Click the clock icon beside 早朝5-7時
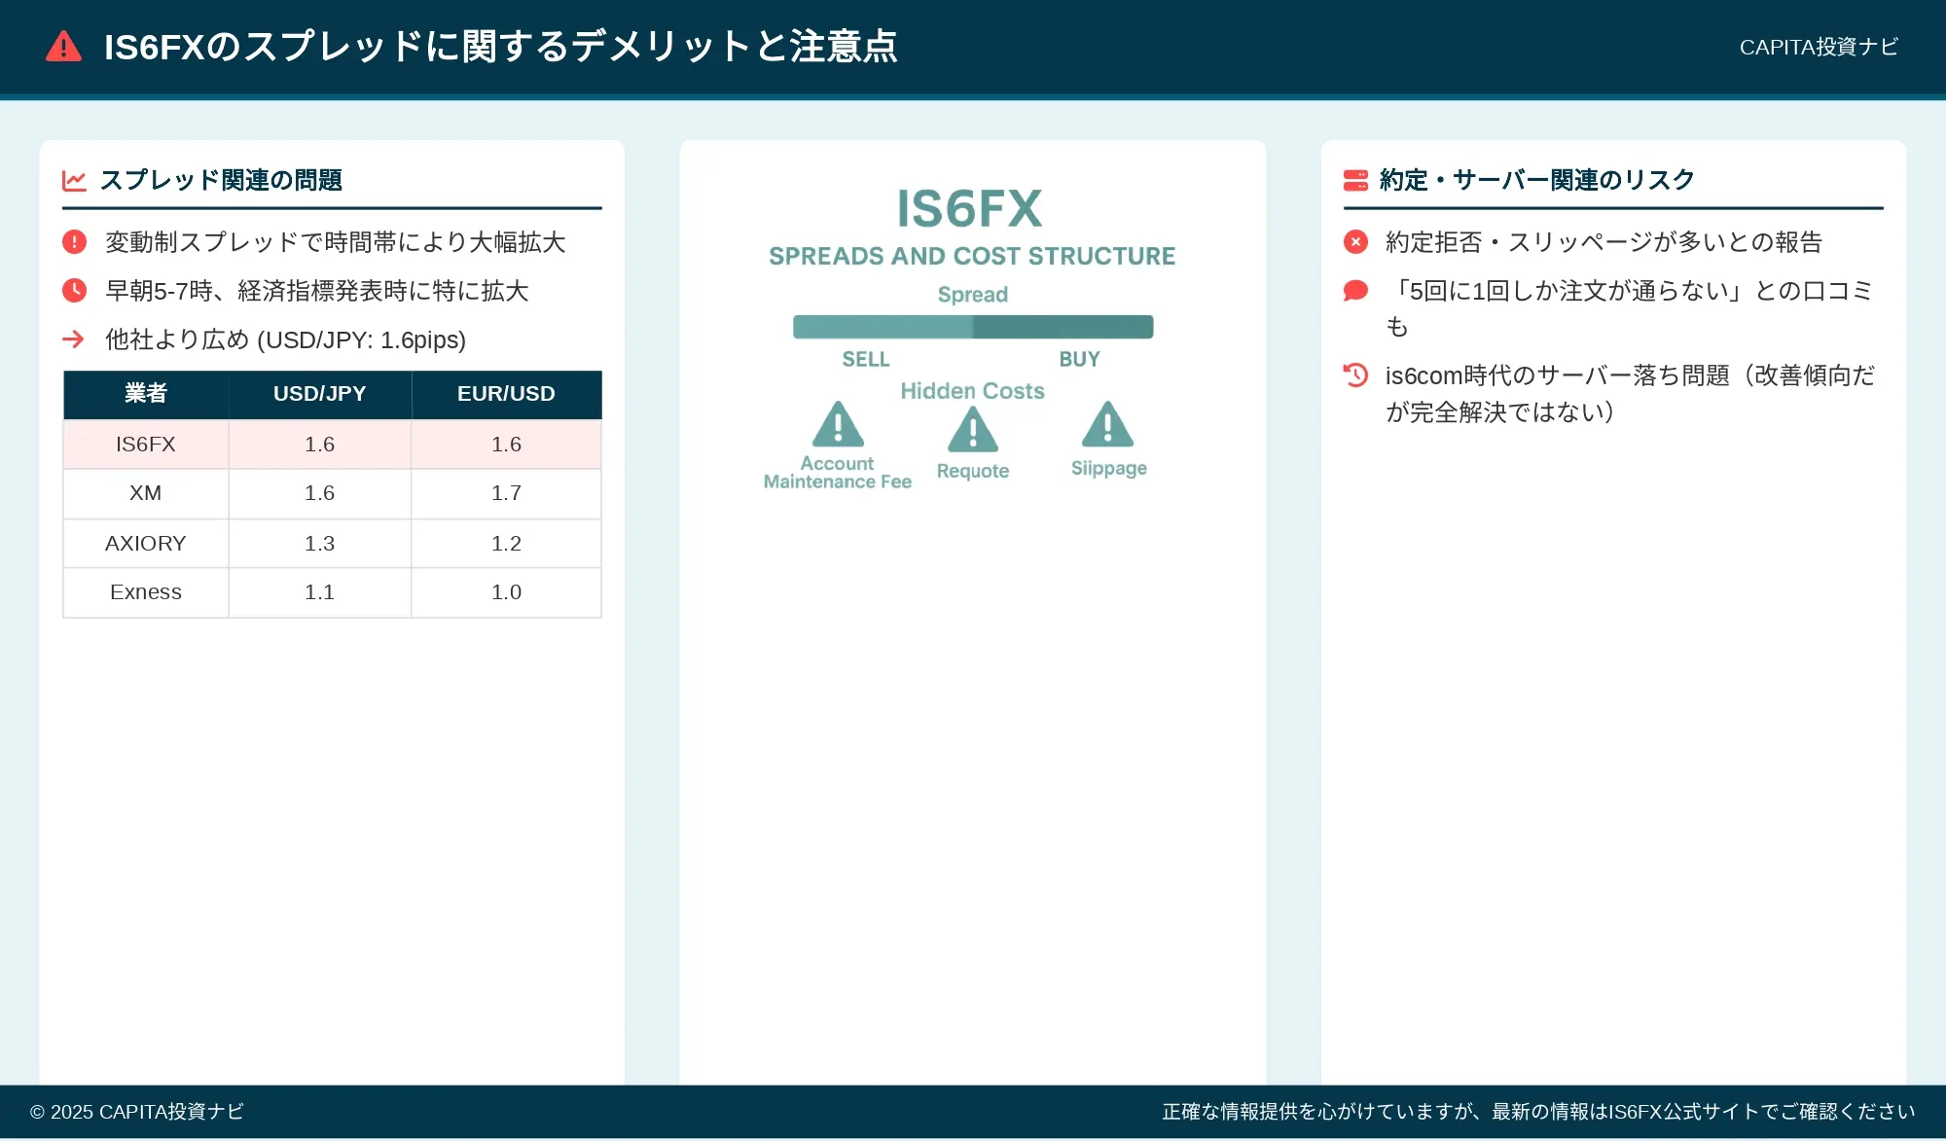The height and width of the screenshot is (1141, 1946). 74,291
